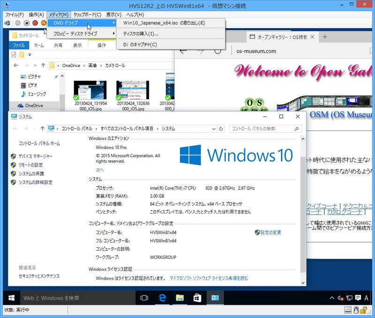Open Device Manager link (デバイス マネージャー)
375x318 pixels.
(x=36, y=156)
